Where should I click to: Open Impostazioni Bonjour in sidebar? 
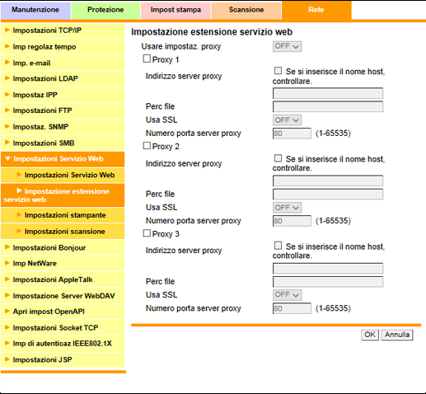pos(63,247)
